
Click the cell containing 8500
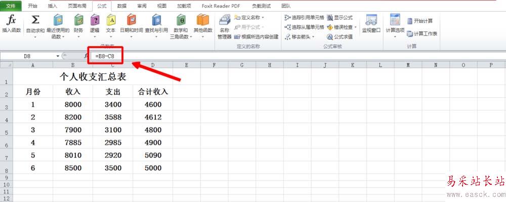click(73, 168)
